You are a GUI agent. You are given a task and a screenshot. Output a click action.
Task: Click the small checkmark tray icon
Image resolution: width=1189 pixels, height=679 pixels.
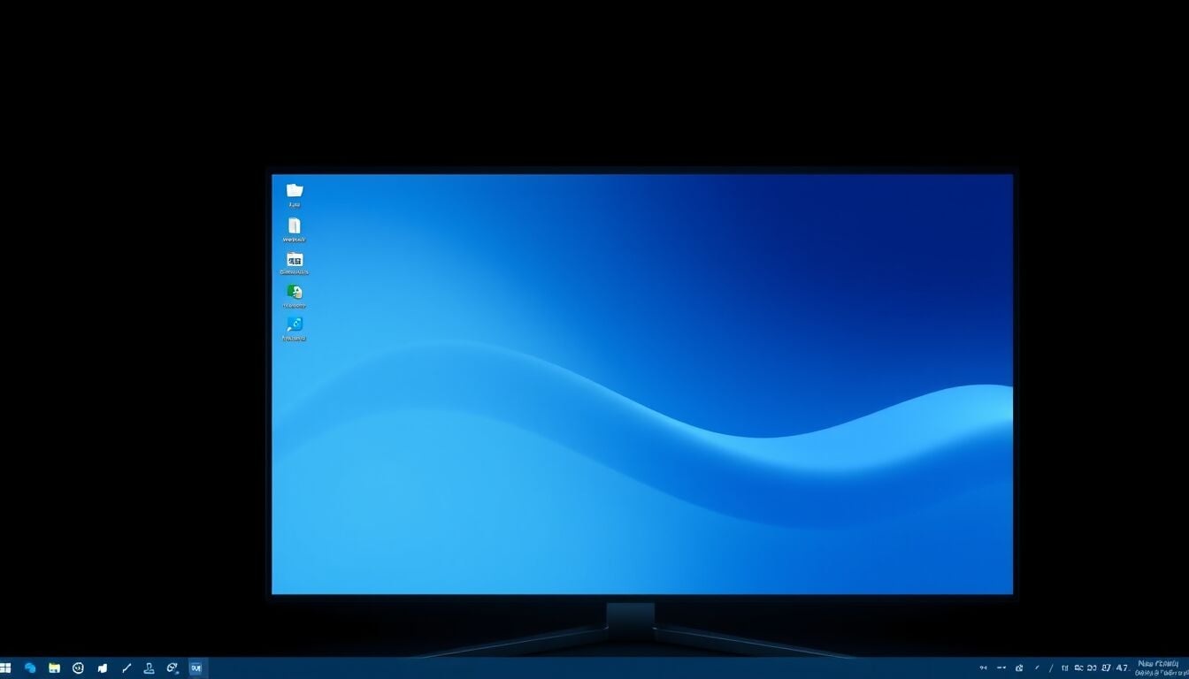[1037, 668]
